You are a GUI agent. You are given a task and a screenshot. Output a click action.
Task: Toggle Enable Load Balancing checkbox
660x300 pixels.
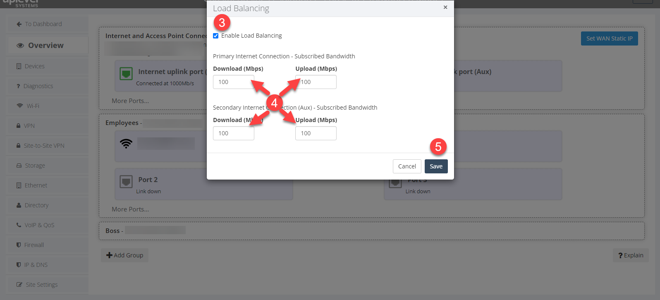tap(215, 36)
